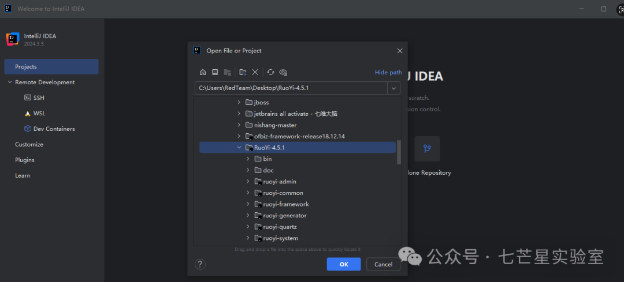The height and width of the screenshot is (282, 624).
Task: Expand the jboss folder
Action: [239, 103]
